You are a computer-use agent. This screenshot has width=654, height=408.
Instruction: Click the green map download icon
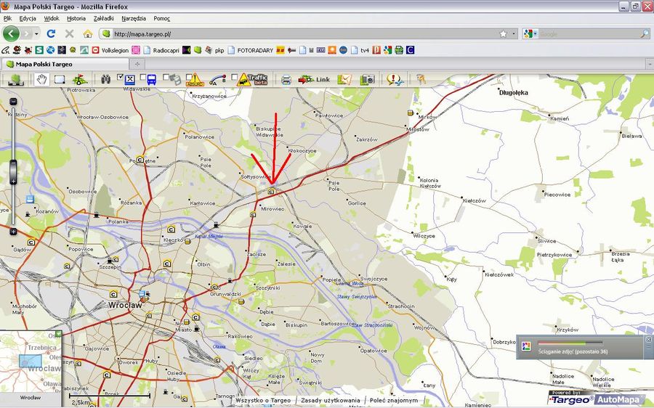[x=15, y=79]
